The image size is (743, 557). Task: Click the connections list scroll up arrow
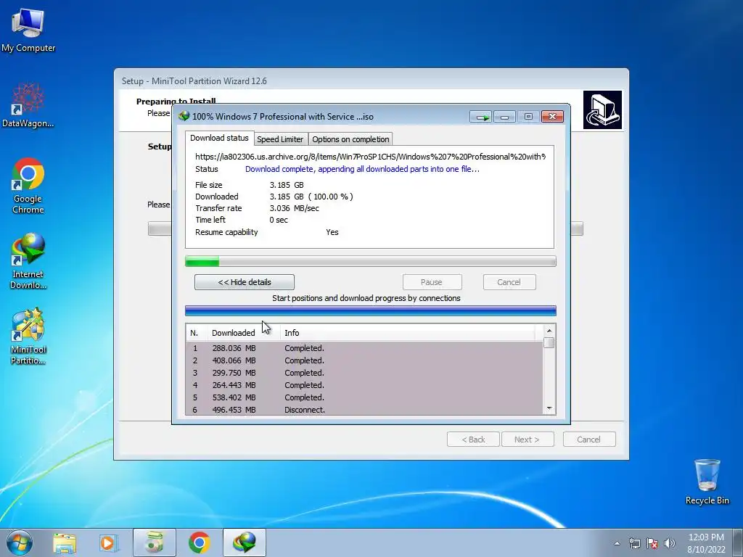pos(549,331)
